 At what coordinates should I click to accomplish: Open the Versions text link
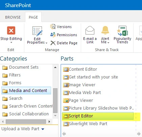point(64,27)
